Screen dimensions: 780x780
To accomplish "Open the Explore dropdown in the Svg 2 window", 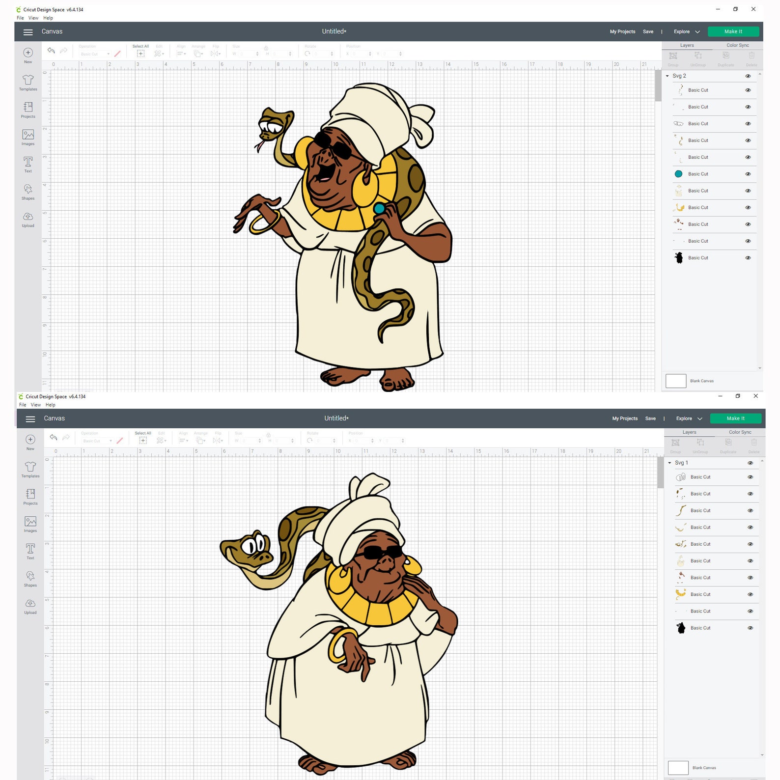I will 687,32.
